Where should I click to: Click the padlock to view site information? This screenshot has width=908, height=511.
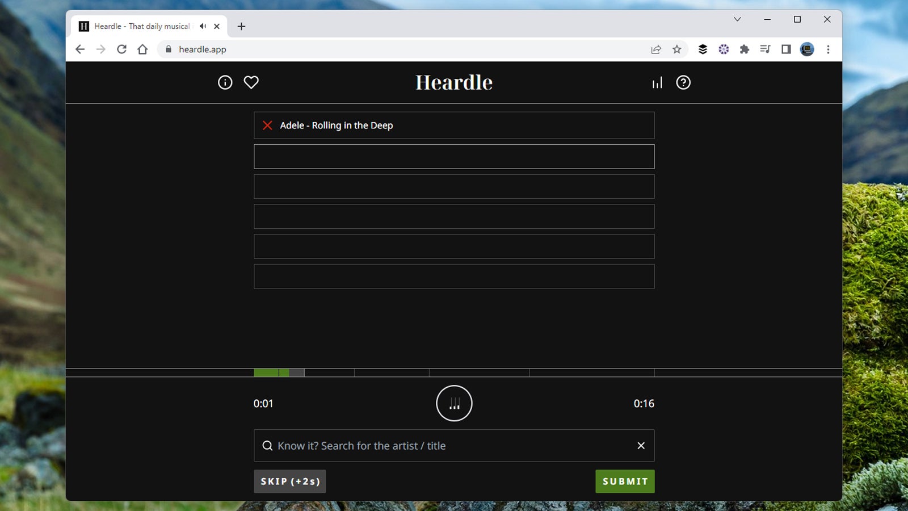coord(168,49)
